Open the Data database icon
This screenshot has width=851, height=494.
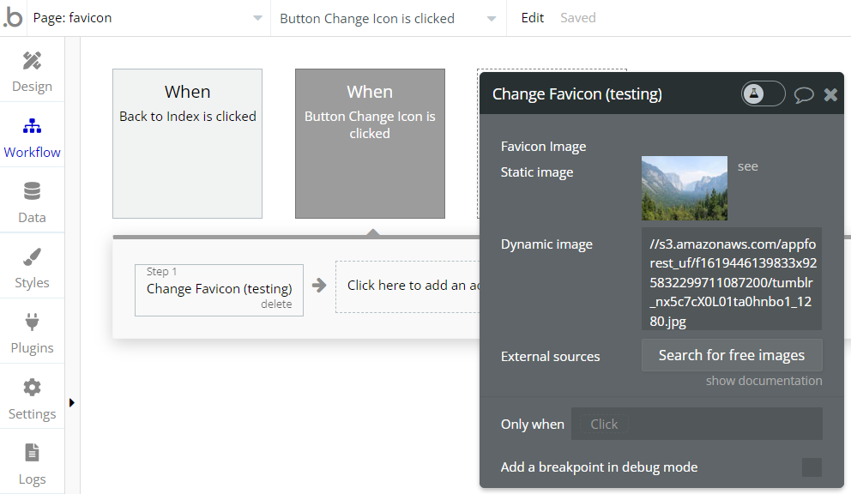click(x=32, y=191)
